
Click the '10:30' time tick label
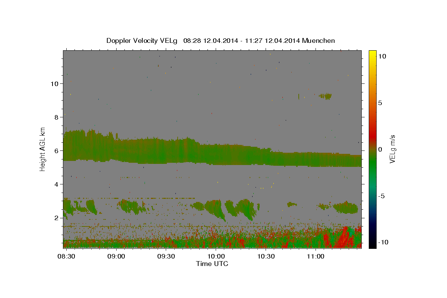[x=266, y=257]
